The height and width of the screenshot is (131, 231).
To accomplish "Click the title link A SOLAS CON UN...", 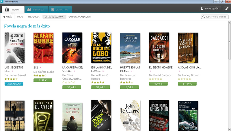I will (x=190, y=68).
